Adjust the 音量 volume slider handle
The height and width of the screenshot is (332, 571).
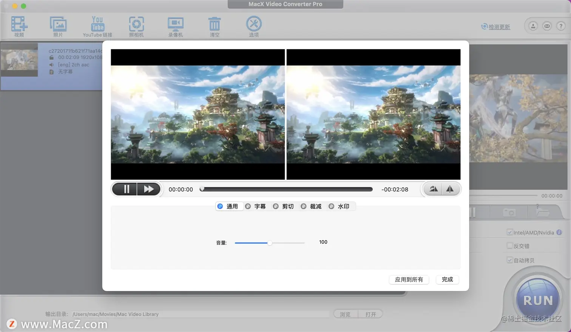(270, 243)
